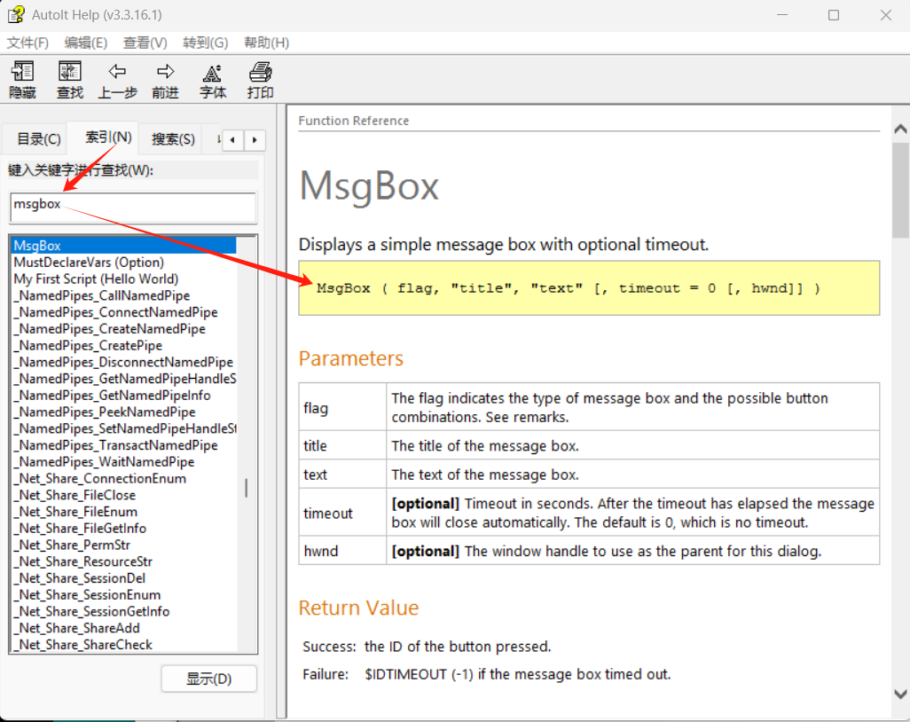Click the 查找 (Locate) toolbar icon
910x722 pixels.
70,80
